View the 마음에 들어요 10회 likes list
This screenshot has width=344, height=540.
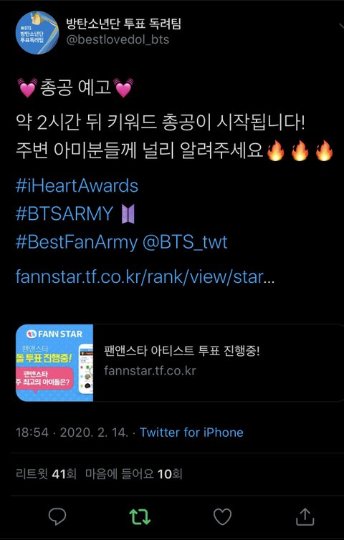[133, 474]
